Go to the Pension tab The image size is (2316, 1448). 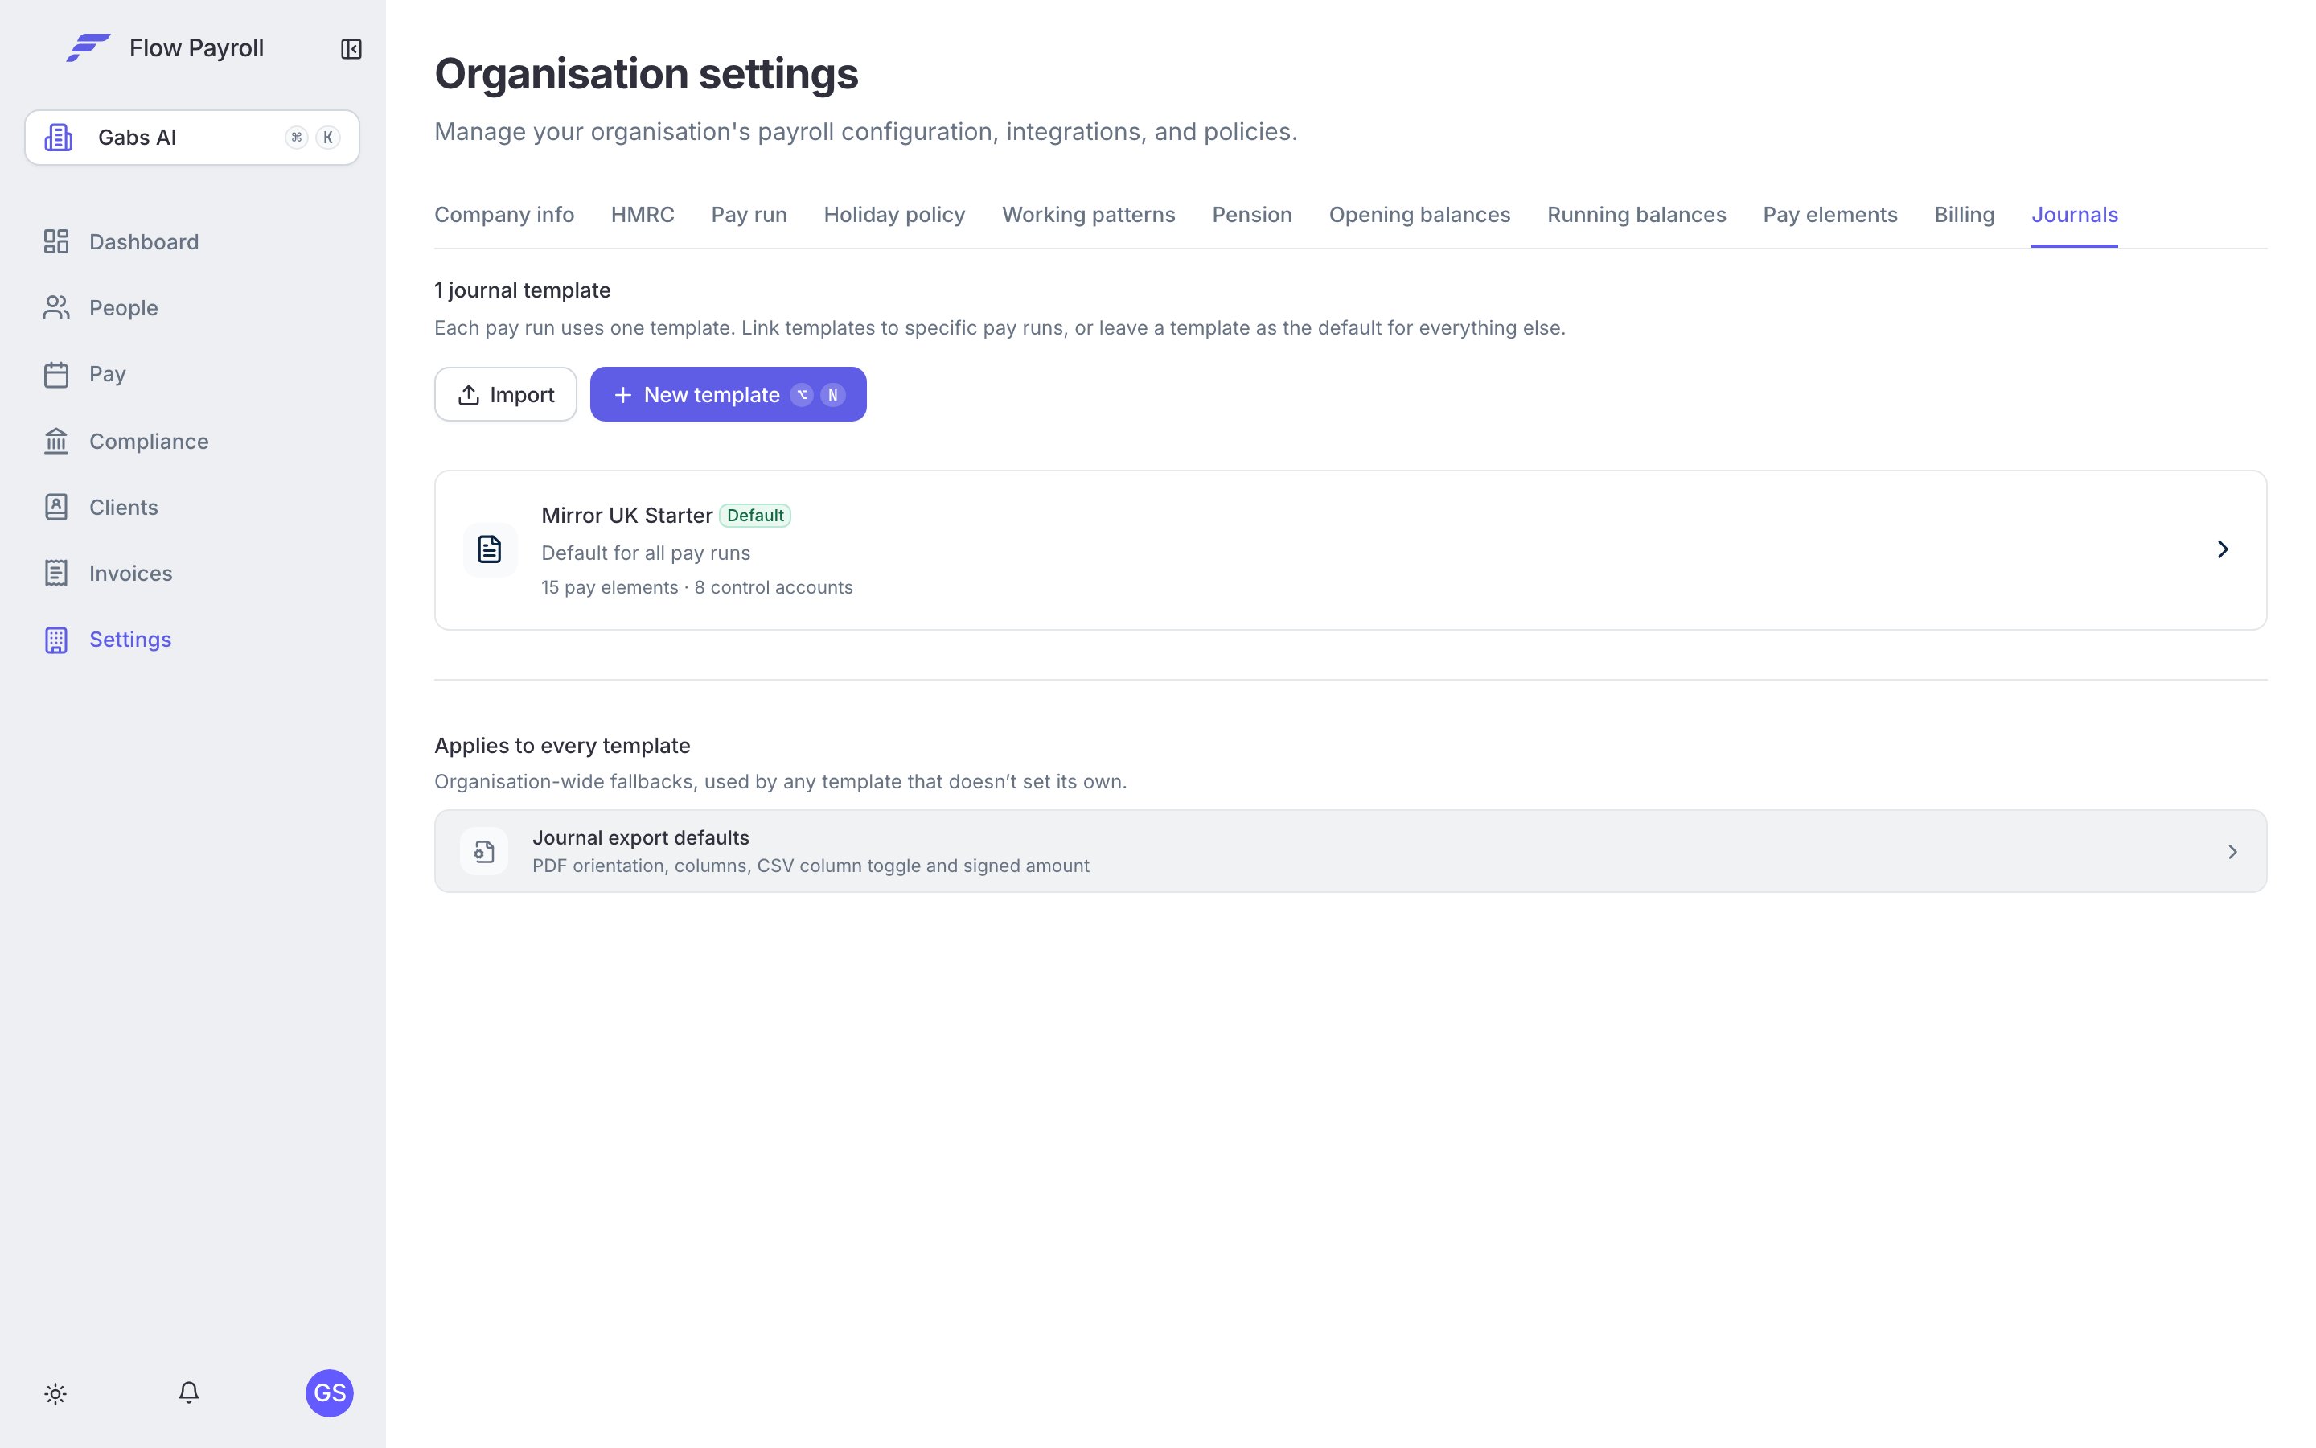[1252, 215]
